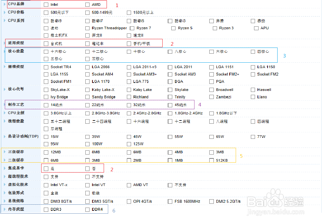
Task: Check the DDR4 memory type checkbox
Action: (x=88, y=210)
